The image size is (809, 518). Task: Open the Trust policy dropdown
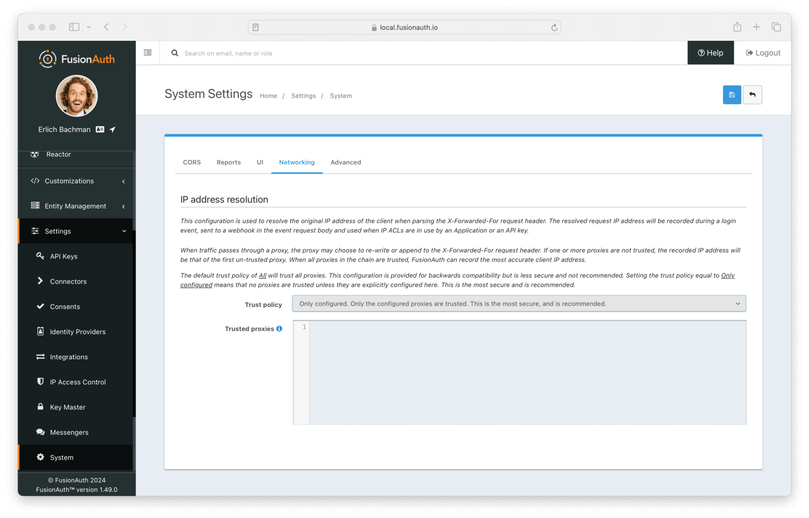point(519,304)
